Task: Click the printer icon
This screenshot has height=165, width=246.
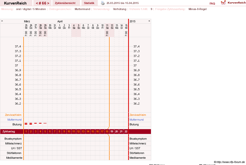Action: (103, 3)
